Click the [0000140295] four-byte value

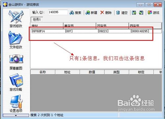(x=140, y=31)
